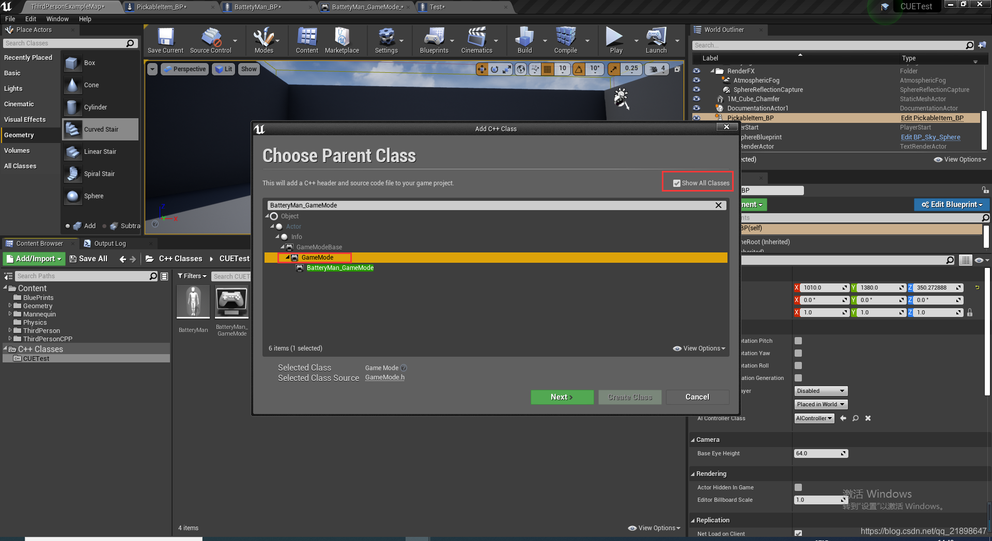Toggle the rotation Pitch checkbox
Viewport: 992px width, 541px height.
[x=798, y=341]
